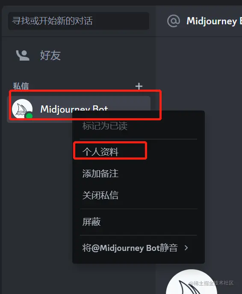Click the 私信 section header

(21, 86)
